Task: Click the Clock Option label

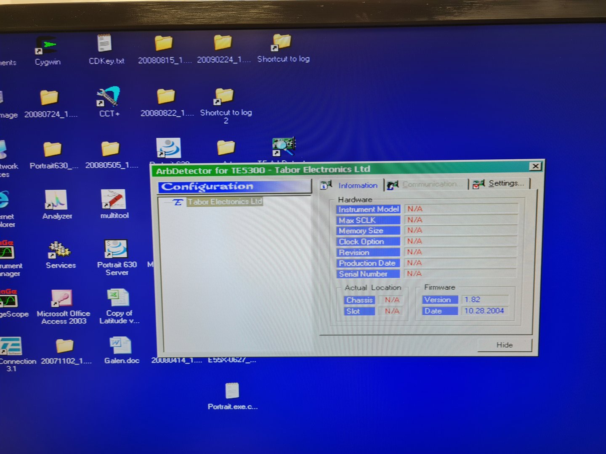Action: [x=368, y=242]
